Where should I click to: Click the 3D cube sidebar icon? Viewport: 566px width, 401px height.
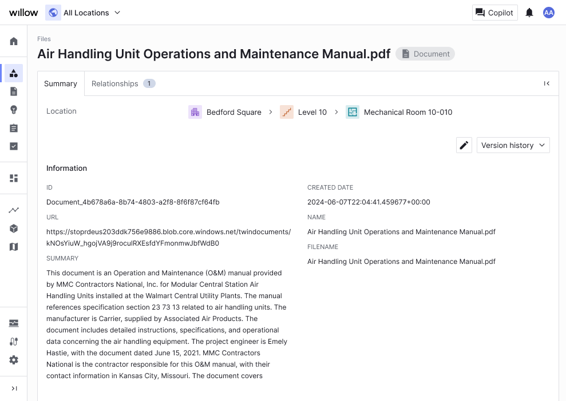pyautogui.click(x=14, y=228)
